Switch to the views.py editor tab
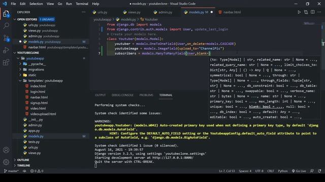 (x=134, y=12)
